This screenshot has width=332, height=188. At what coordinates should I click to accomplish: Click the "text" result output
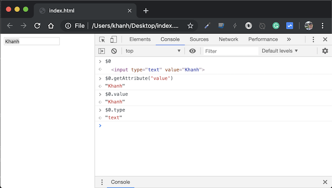coord(114,117)
